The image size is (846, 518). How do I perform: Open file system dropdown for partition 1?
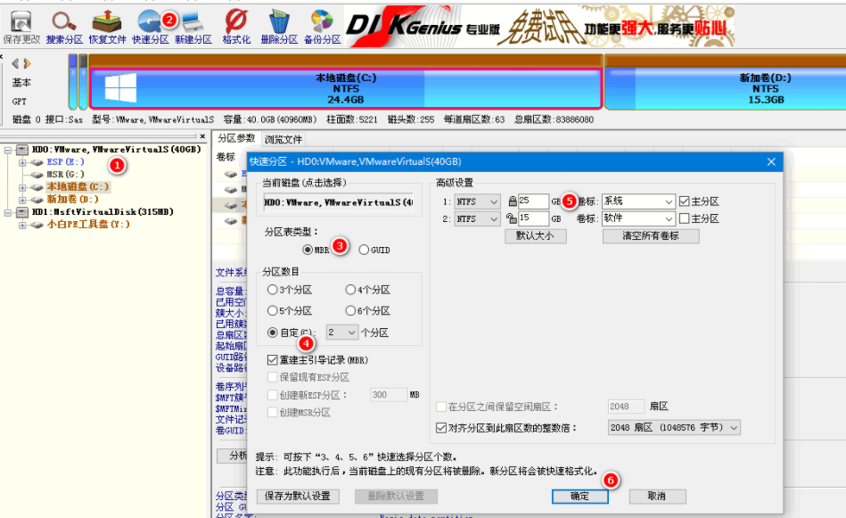pos(477,201)
